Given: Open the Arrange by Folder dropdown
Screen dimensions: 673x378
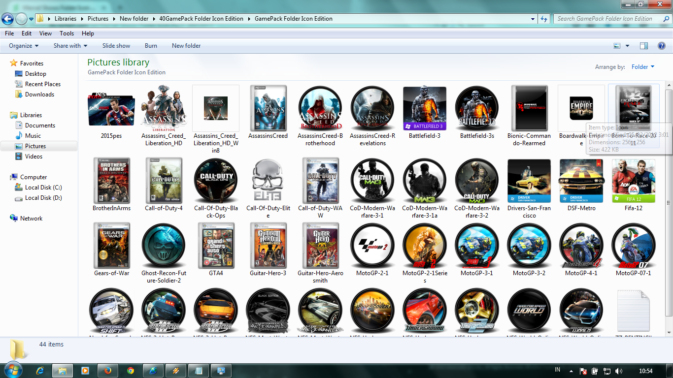Looking at the screenshot, I should (643, 67).
